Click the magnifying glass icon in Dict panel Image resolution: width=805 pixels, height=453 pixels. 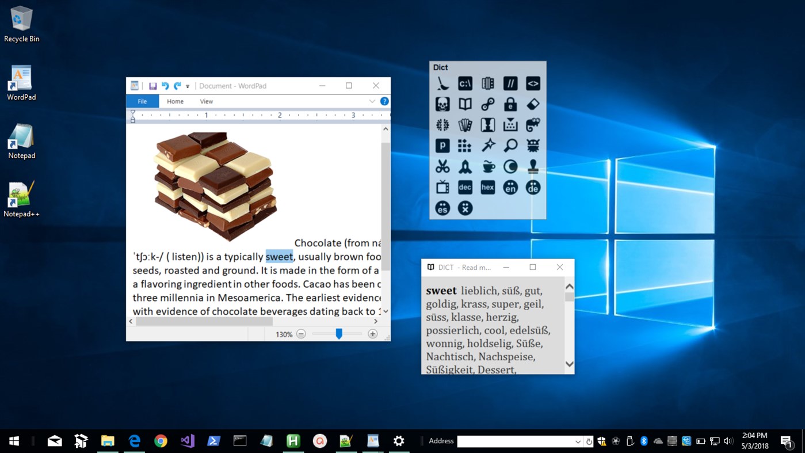510,146
